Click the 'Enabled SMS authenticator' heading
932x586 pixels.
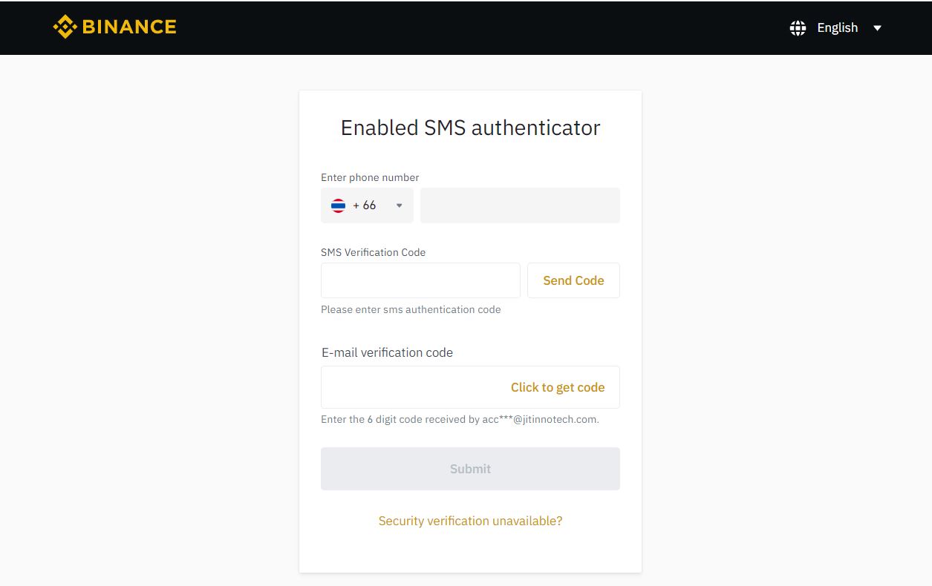tap(470, 128)
